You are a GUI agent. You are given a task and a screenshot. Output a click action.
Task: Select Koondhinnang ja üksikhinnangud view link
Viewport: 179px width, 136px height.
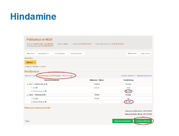coord(49,76)
